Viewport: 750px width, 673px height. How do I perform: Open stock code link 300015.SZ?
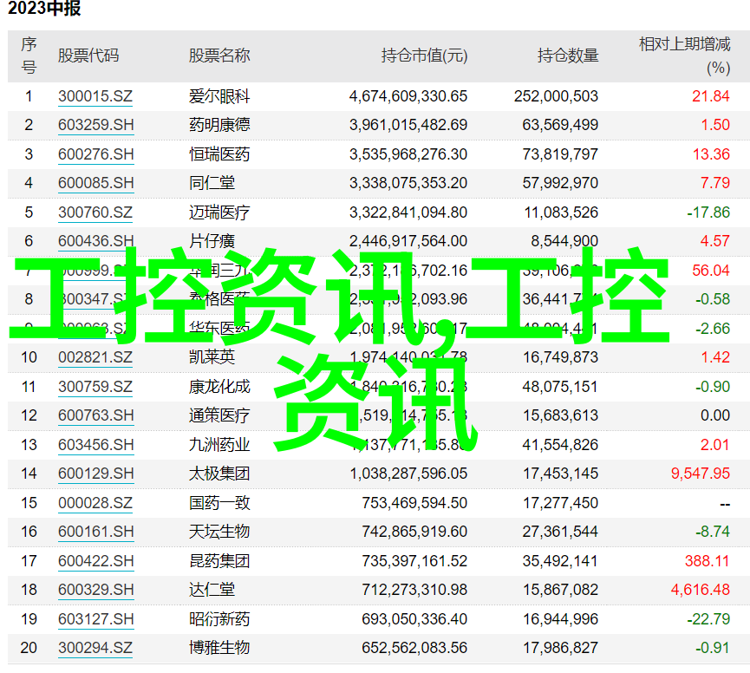pos(95,96)
